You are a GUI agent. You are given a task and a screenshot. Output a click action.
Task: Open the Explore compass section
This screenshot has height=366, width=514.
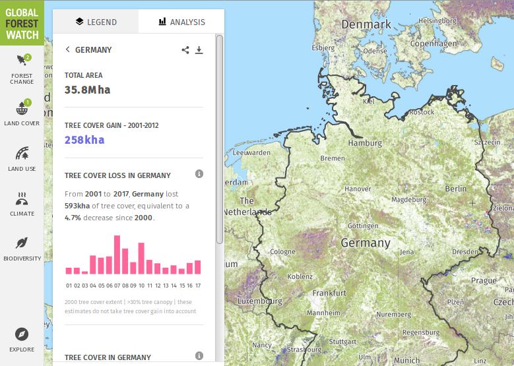tap(22, 339)
